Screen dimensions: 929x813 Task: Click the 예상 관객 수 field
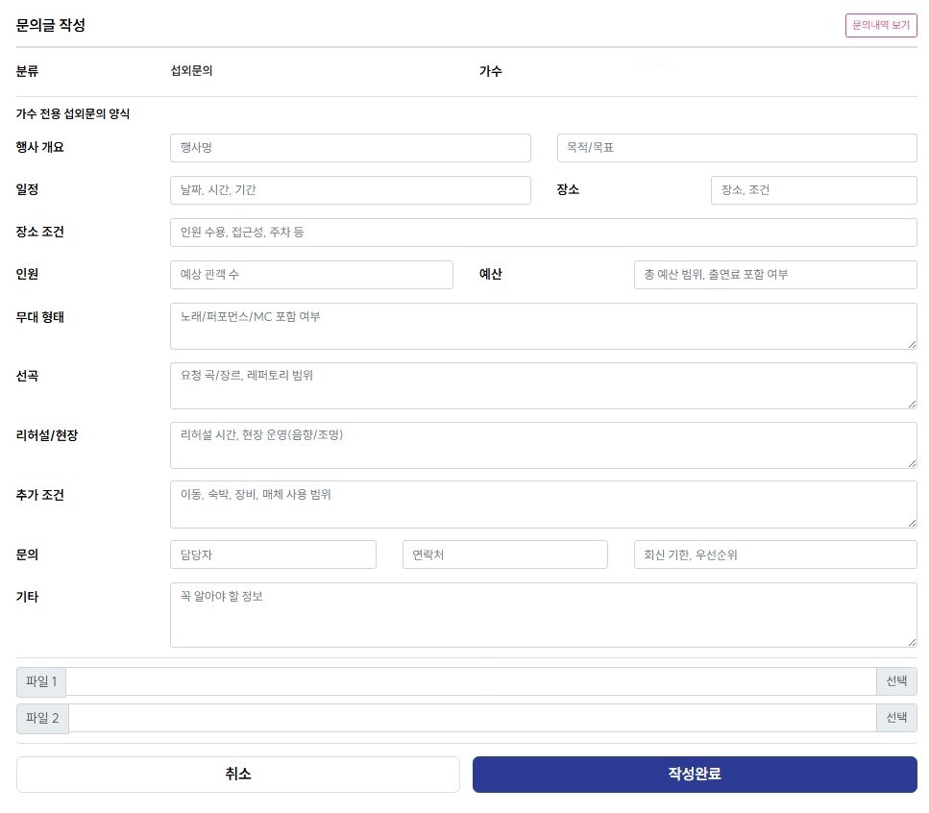[x=311, y=274]
